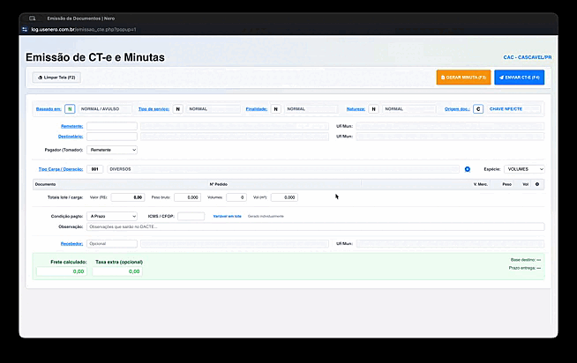Open the Remetente lookup link
Image resolution: width=577 pixels, height=363 pixels.
[71, 126]
